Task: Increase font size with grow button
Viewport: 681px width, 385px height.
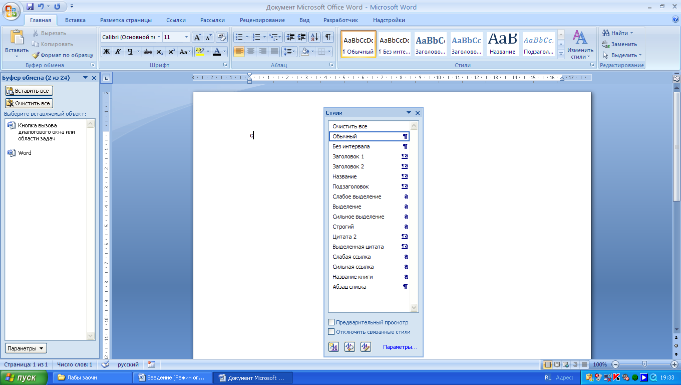Action: pos(197,37)
